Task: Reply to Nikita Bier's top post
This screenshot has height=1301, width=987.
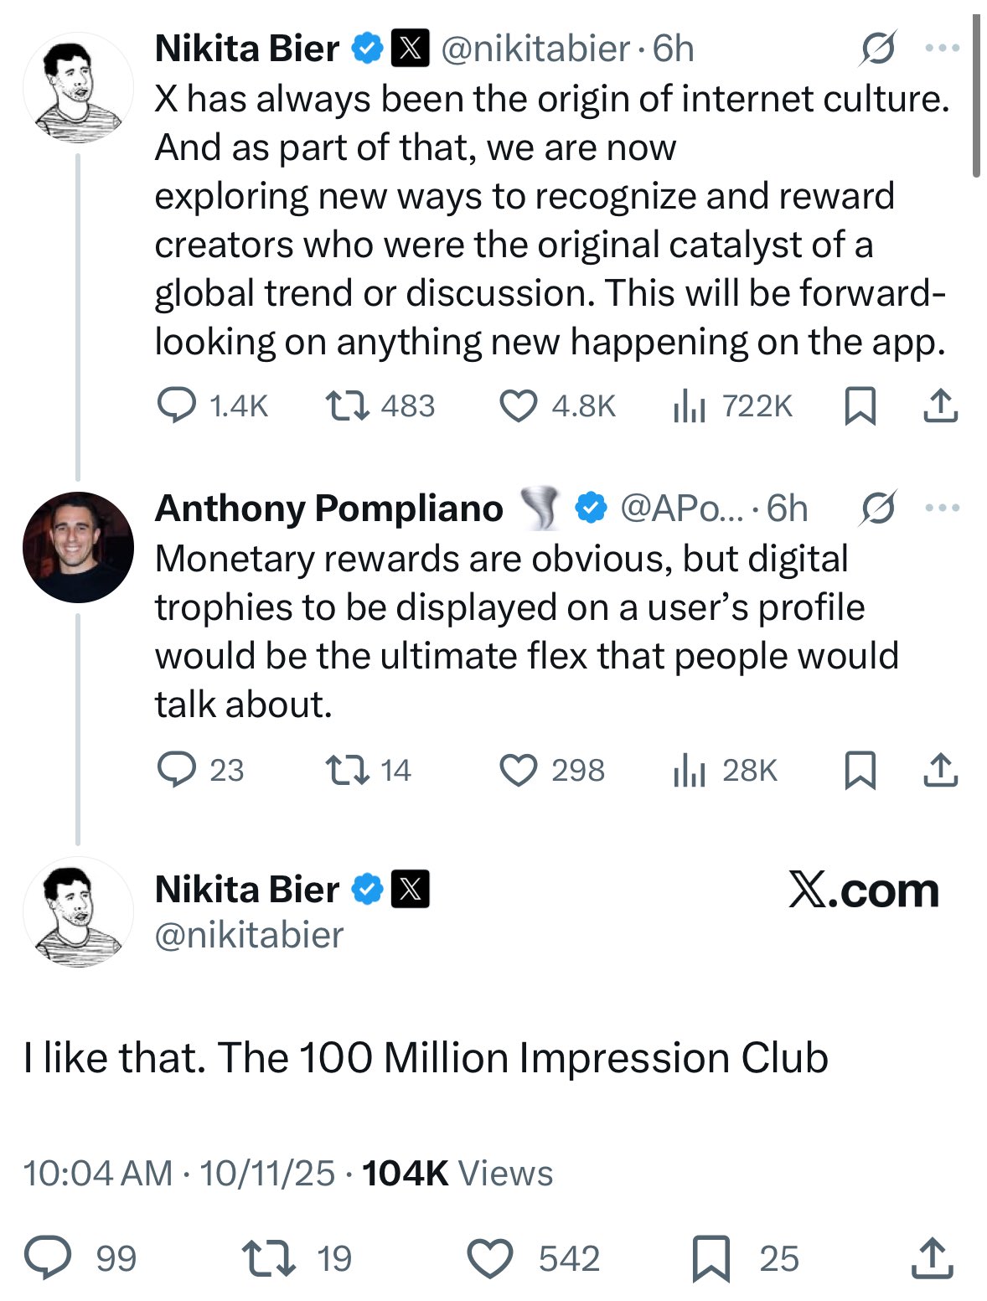Action: [x=177, y=406]
